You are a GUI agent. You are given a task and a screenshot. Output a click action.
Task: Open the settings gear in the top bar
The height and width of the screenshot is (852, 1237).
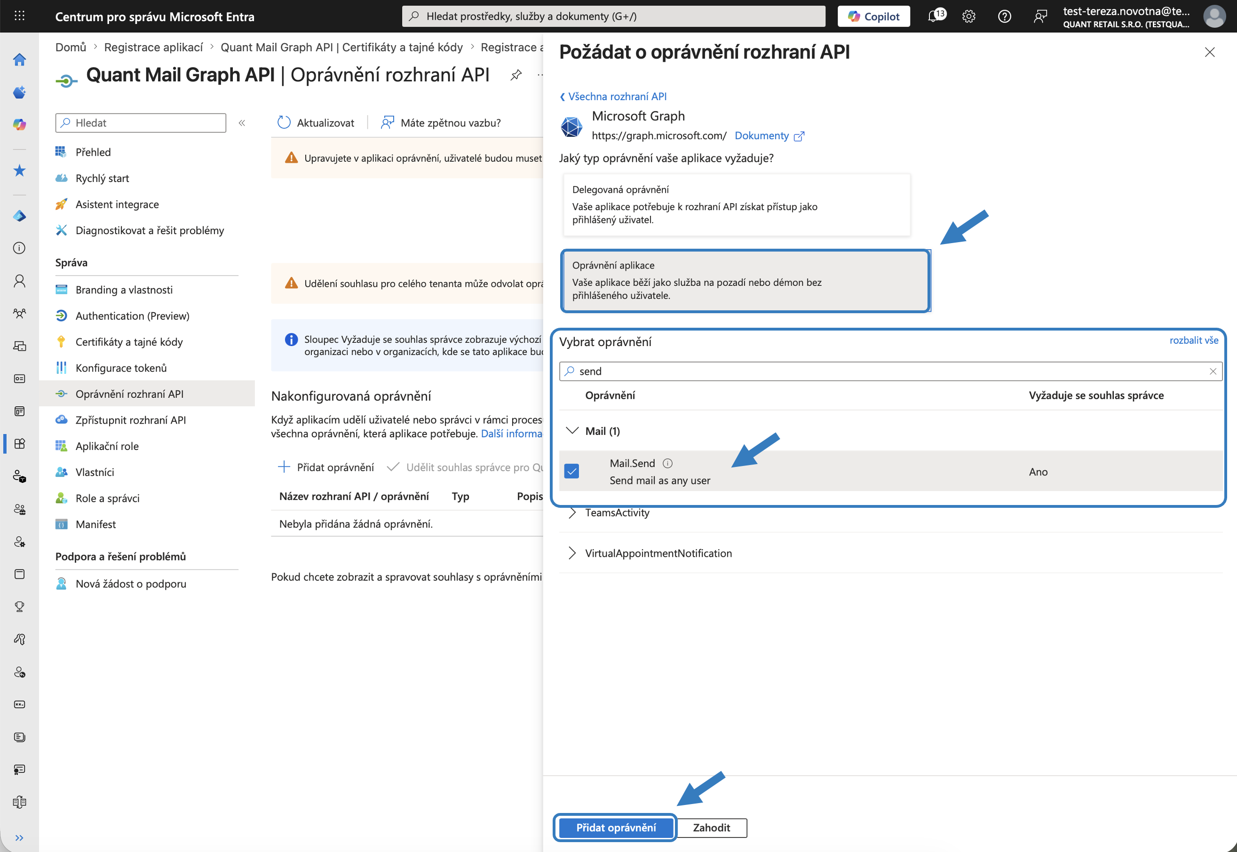click(x=968, y=16)
